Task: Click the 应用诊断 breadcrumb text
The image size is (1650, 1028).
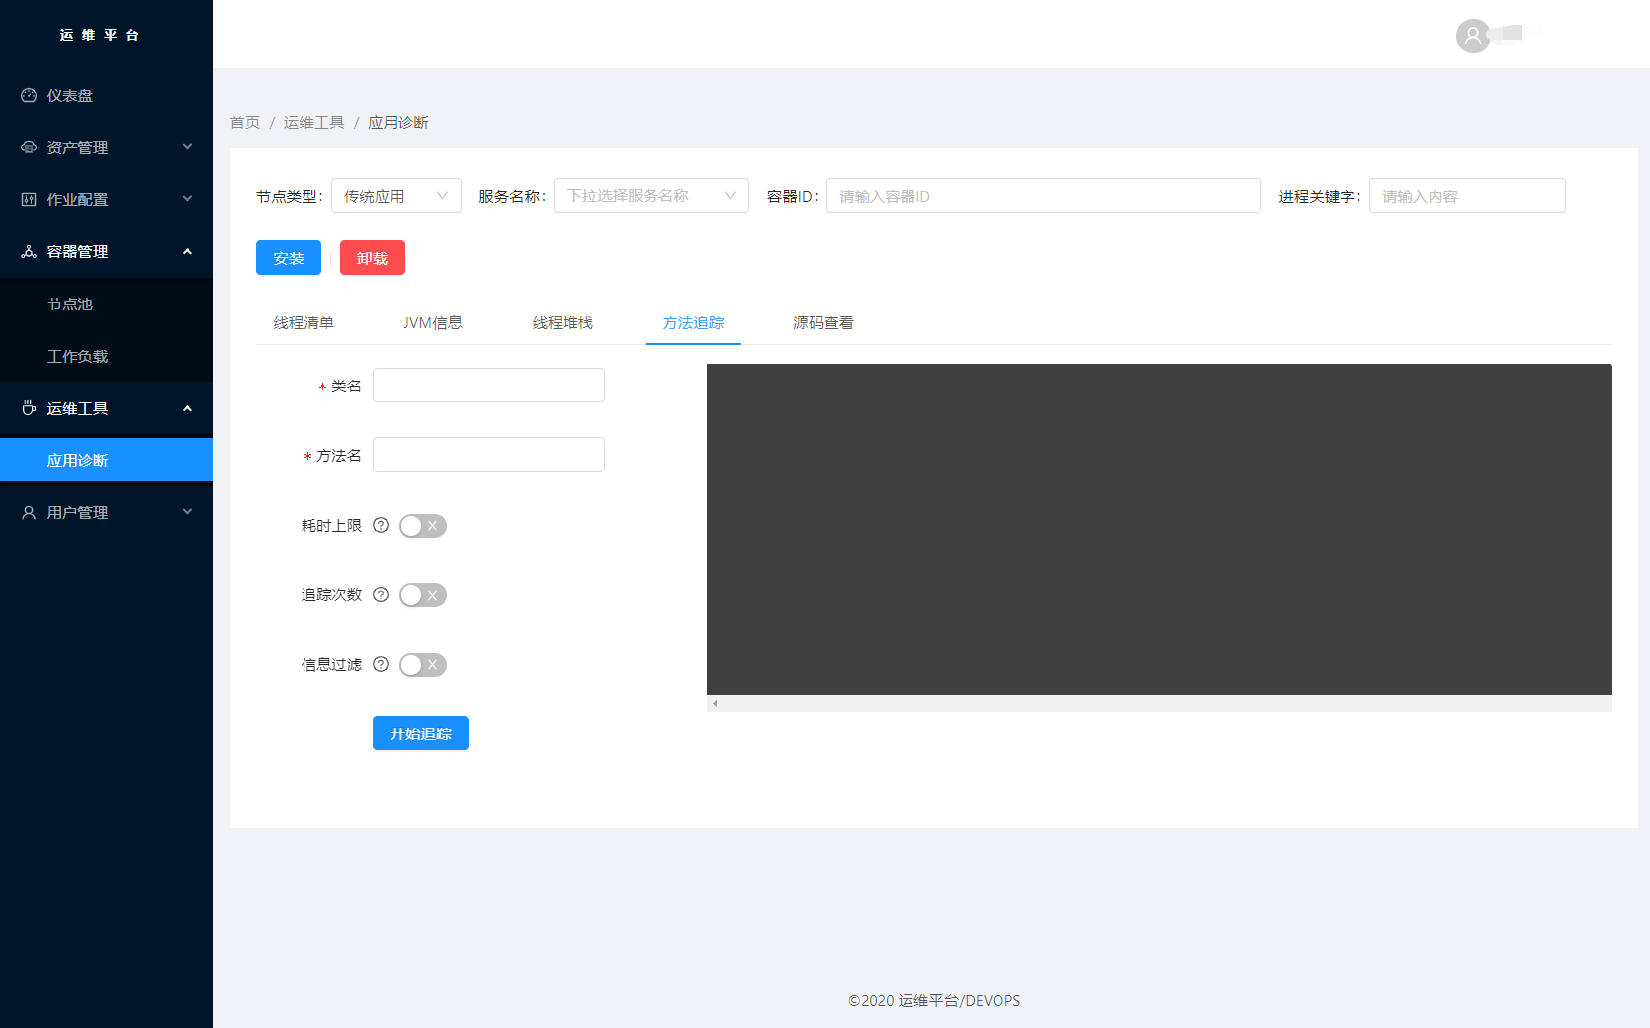Action: (x=398, y=122)
